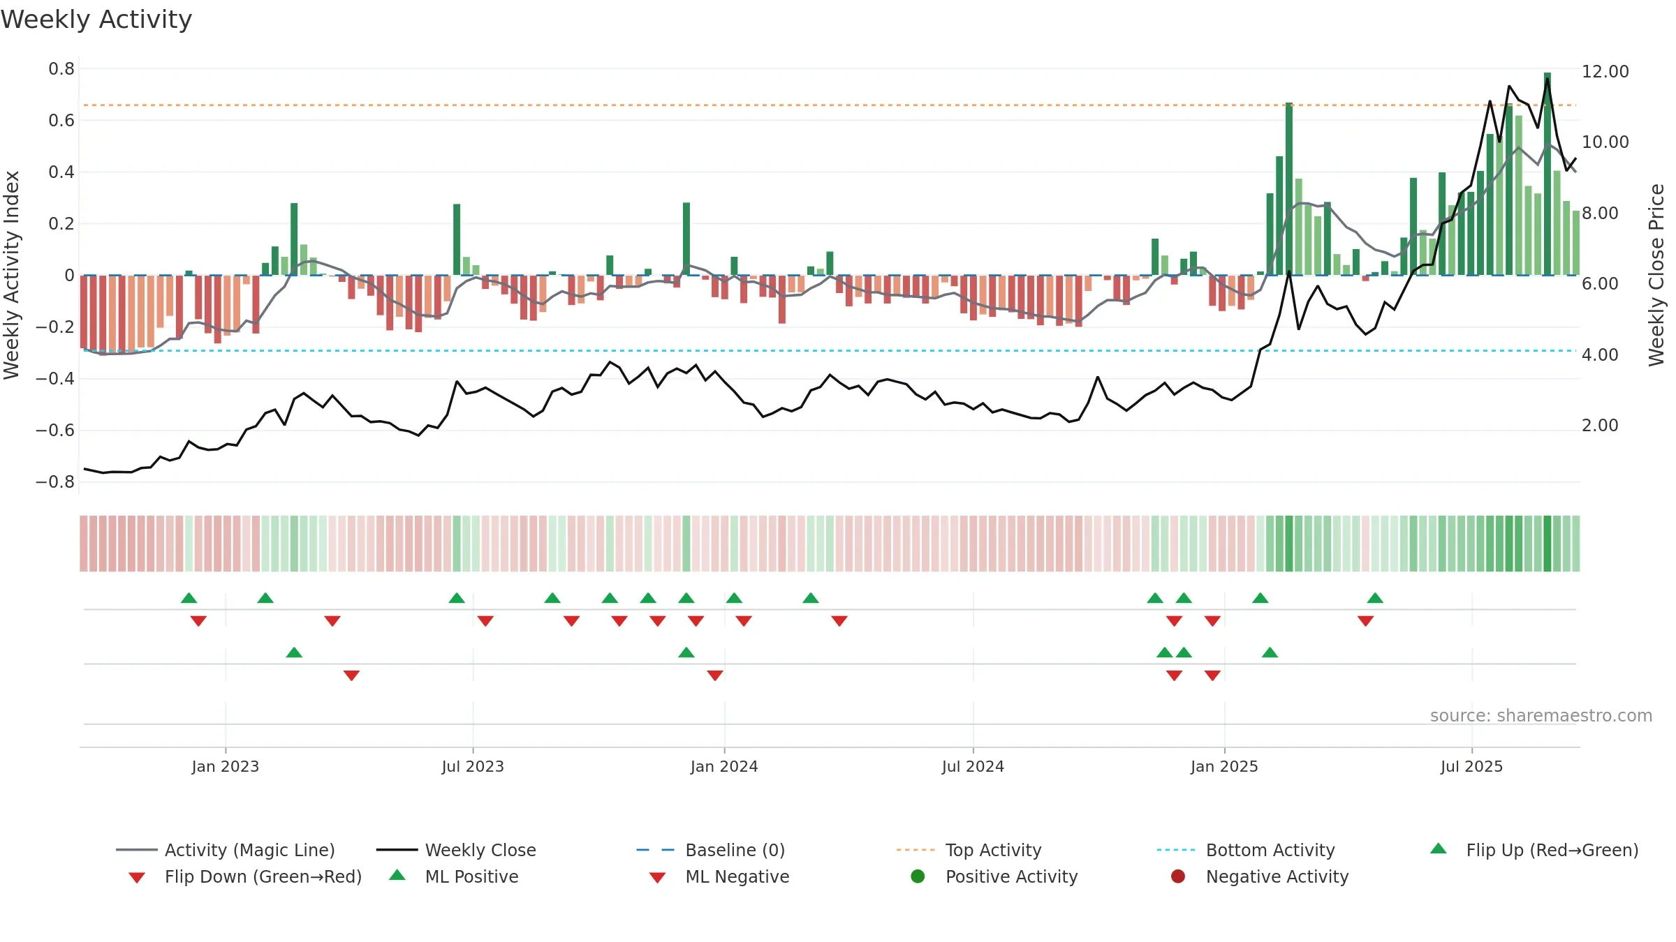Click the Jan 2023 x-axis tick label
The width and height of the screenshot is (1676, 942).
pyautogui.click(x=226, y=766)
